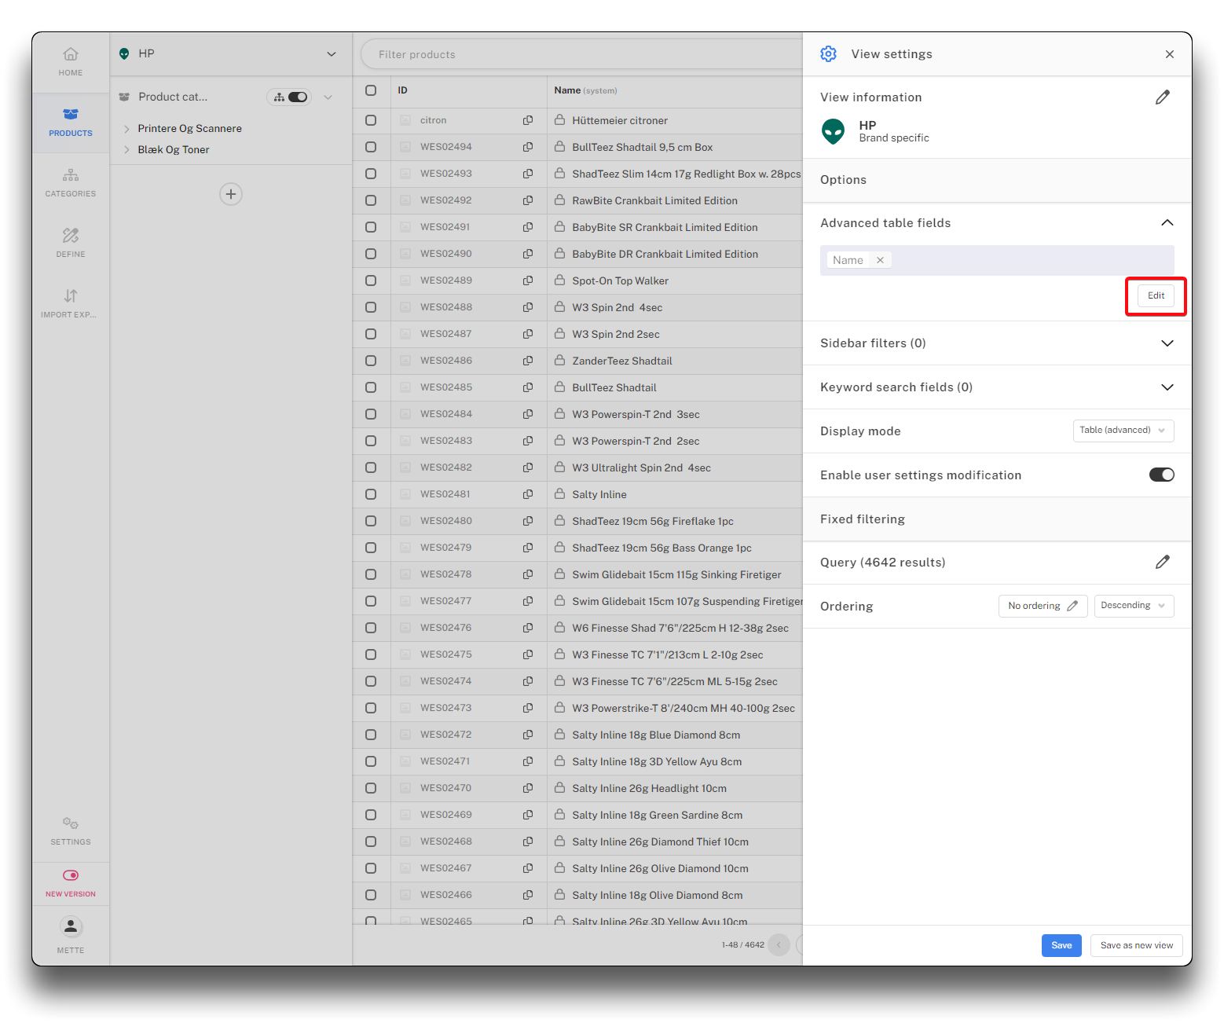The height and width of the screenshot is (1023, 1224).
Task: Click Save as new view button
Action: pos(1136,945)
